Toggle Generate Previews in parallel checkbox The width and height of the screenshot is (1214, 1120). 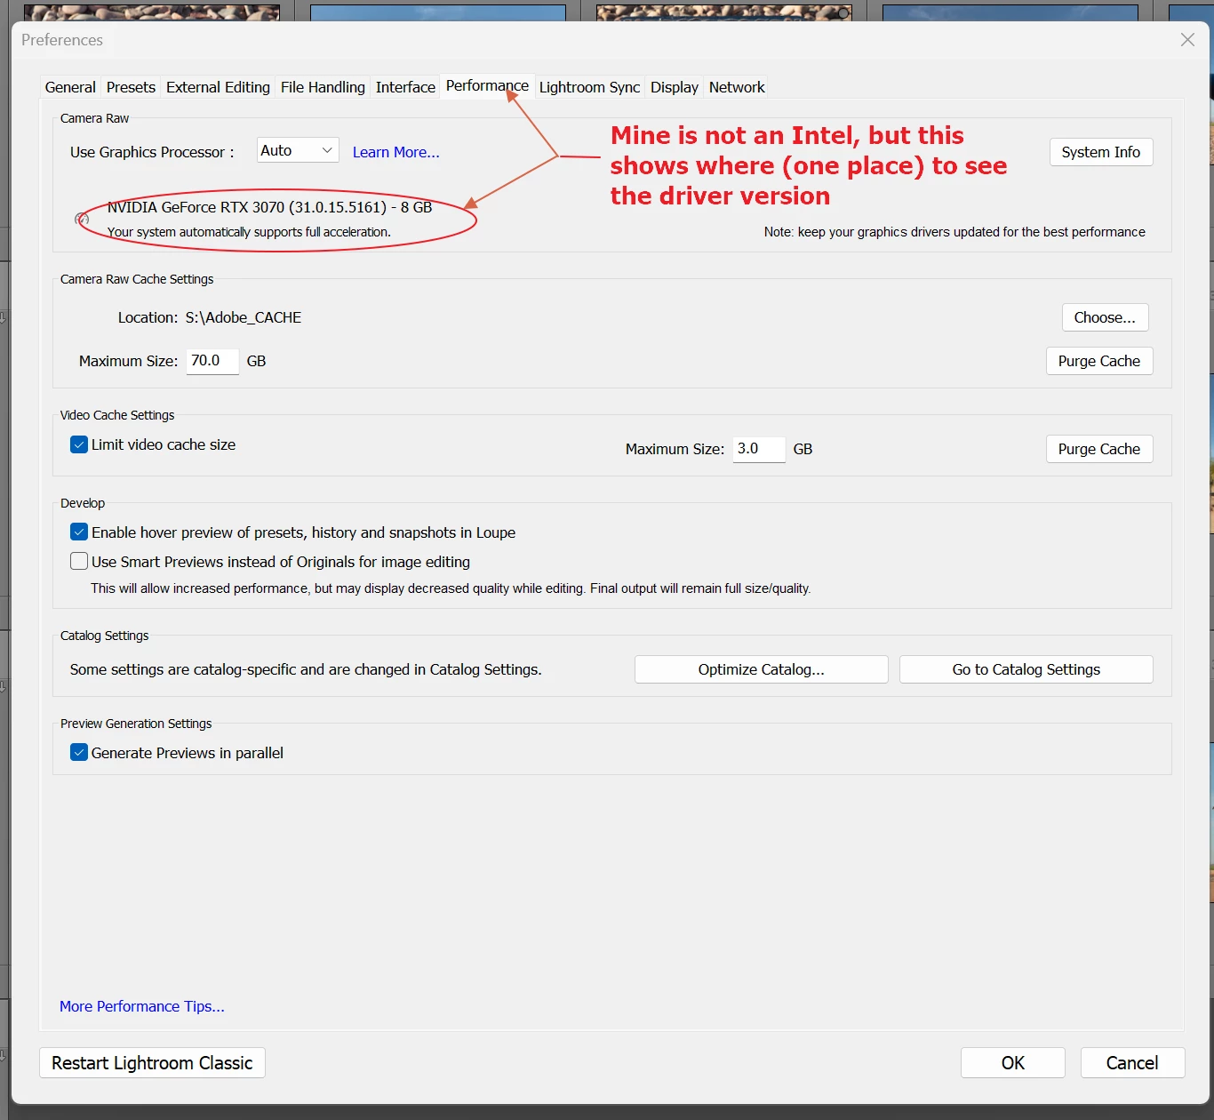(79, 753)
